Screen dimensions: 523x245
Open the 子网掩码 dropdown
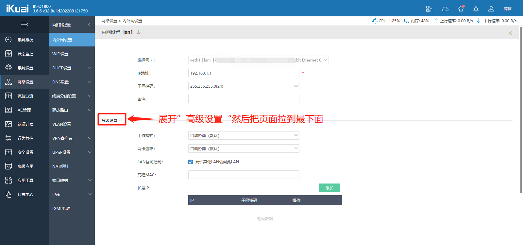244,86
